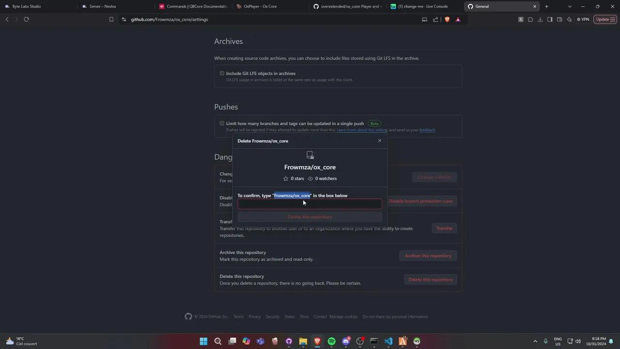The width and height of the screenshot is (620, 349).
Task: Open the Contact link in the footer
Action: coord(320,317)
